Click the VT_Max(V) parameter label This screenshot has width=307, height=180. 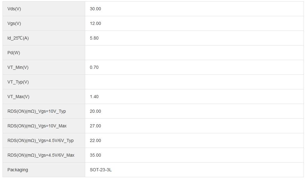point(18,97)
